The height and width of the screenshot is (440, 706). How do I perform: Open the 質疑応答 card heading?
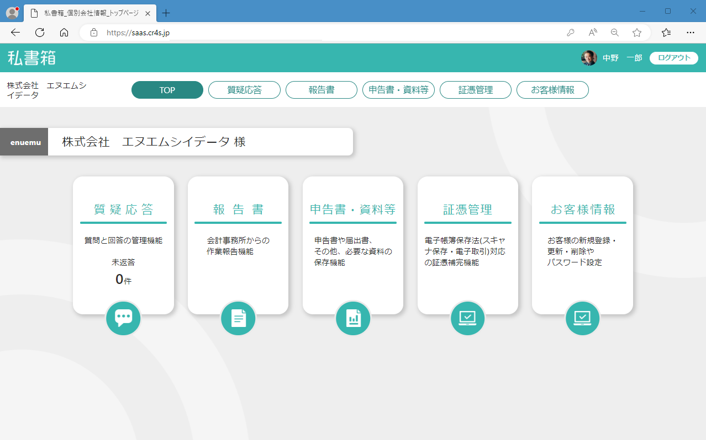pyautogui.click(x=124, y=210)
